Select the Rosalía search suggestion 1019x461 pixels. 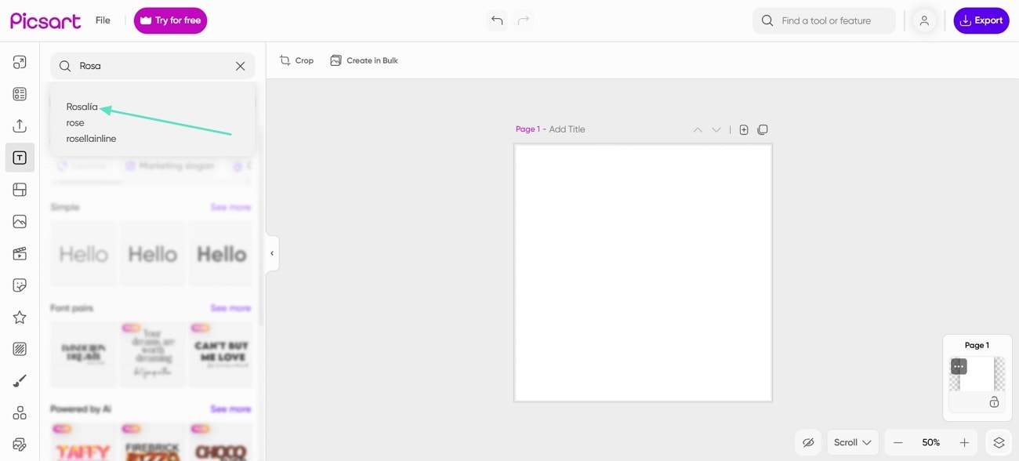point(83,107)
